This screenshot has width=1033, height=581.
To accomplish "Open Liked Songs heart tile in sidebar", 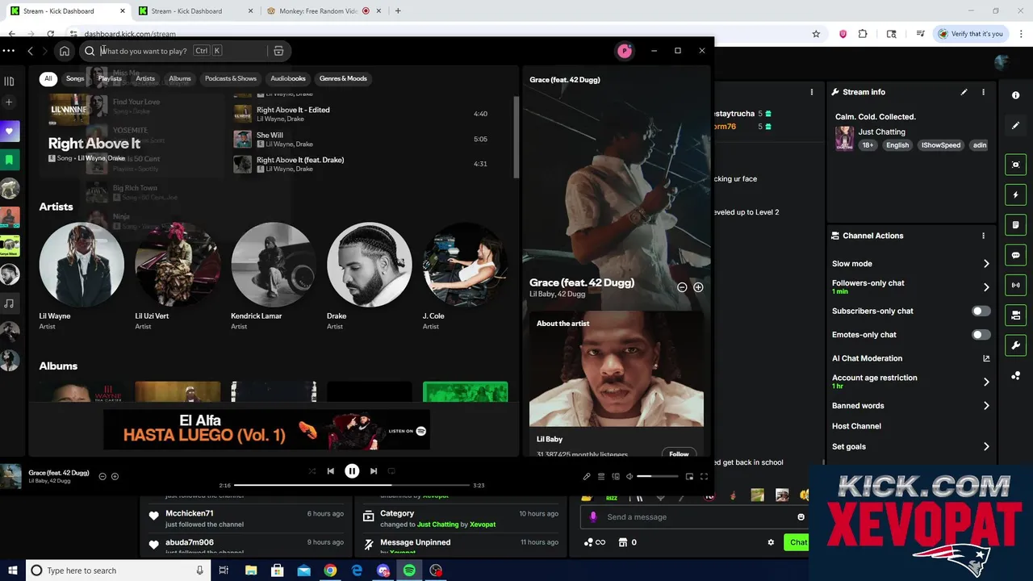I will pyautogui.click(x=10, y=131).
